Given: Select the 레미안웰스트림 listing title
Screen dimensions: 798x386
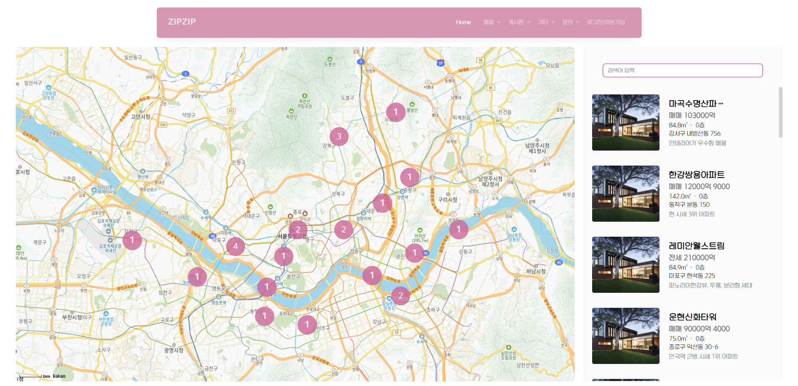Looking at the screenshot, I should click(697, 246).
